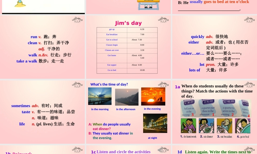The image size is (257, 154).
Task: Select the 1d 'Listen again' slide thumbnail
Action: (x=215, y=150)
